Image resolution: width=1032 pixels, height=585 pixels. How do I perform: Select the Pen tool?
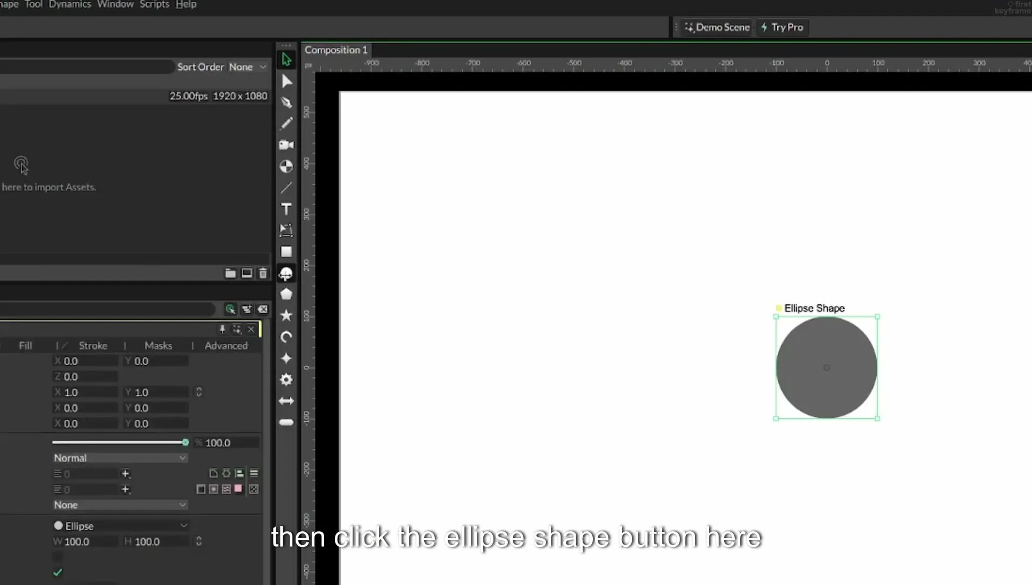[286, 102]
